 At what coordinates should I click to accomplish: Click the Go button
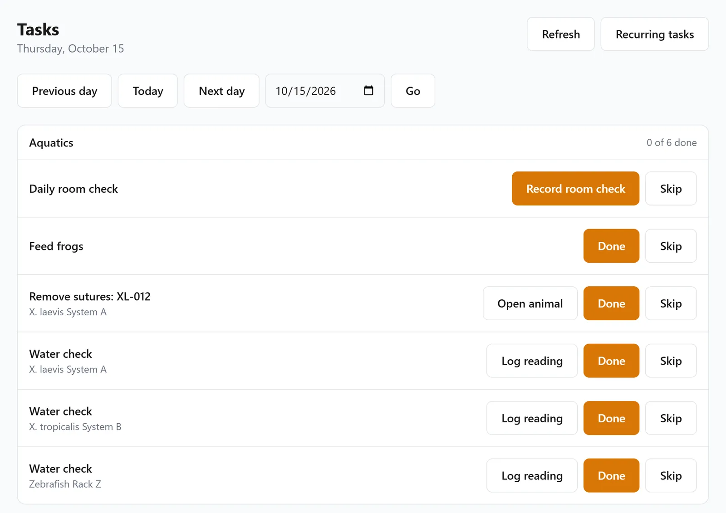[x=413, y=91]
